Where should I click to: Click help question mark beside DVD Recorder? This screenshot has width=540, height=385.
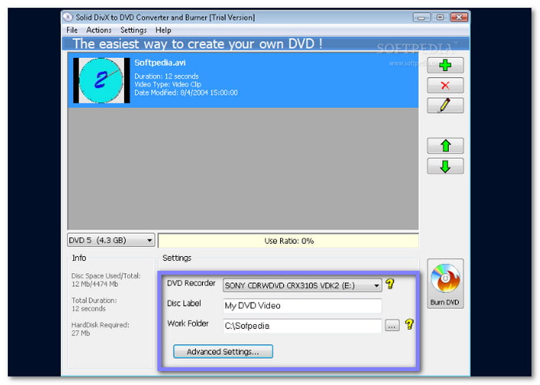[390, 283]
